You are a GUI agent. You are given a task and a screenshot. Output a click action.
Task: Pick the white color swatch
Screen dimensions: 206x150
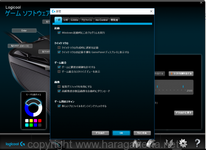pos(27,121)
